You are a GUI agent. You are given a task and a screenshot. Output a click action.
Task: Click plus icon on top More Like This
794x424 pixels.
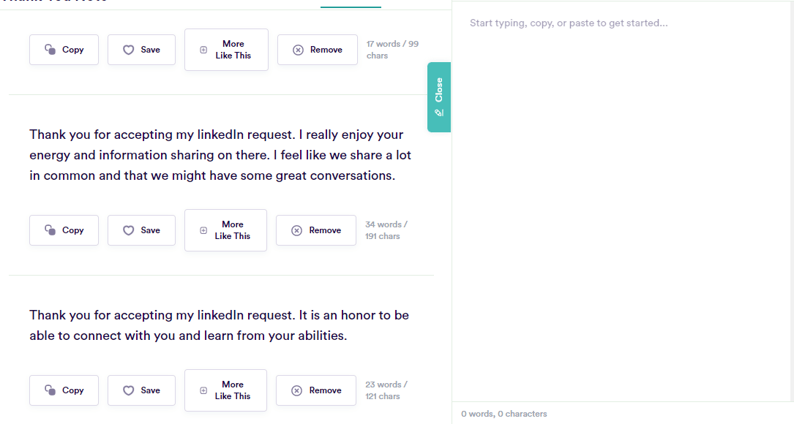click(203, 50)
